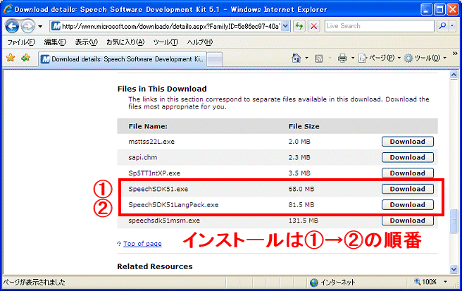
Task: Click the Internet Explorer title bar icon
Action: point(8,9)
